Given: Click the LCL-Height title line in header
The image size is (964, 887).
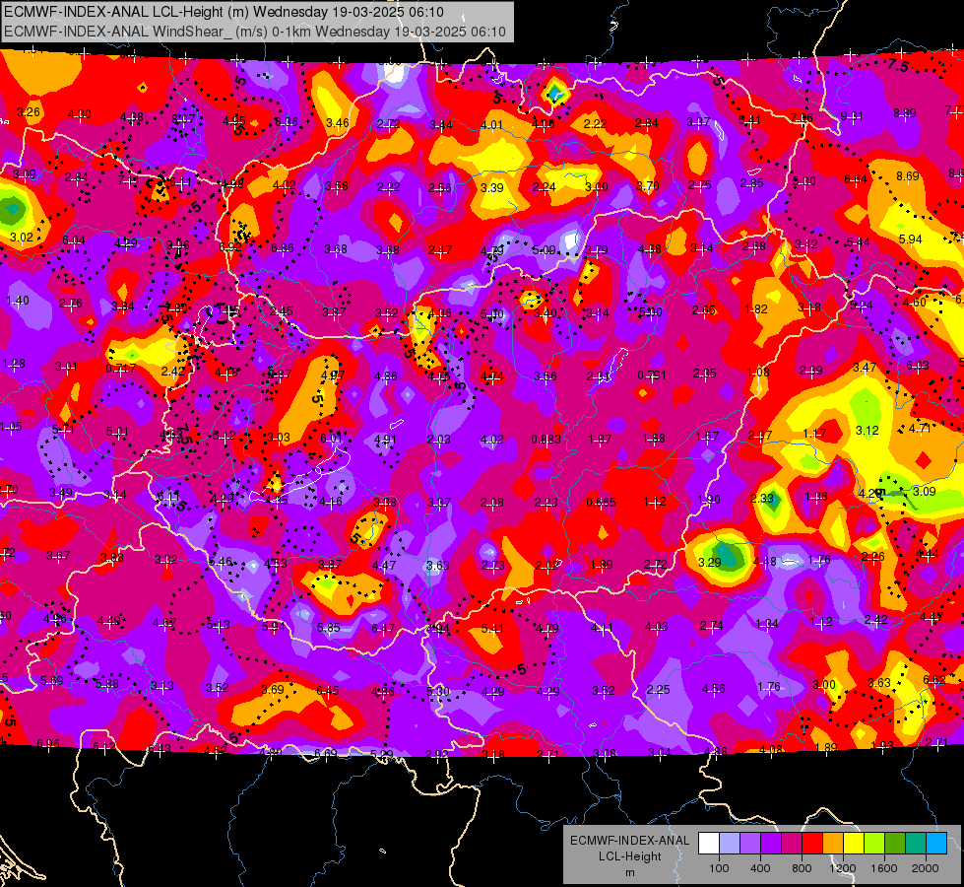Looking at the screenshot, I should click(x=224, y=12).
